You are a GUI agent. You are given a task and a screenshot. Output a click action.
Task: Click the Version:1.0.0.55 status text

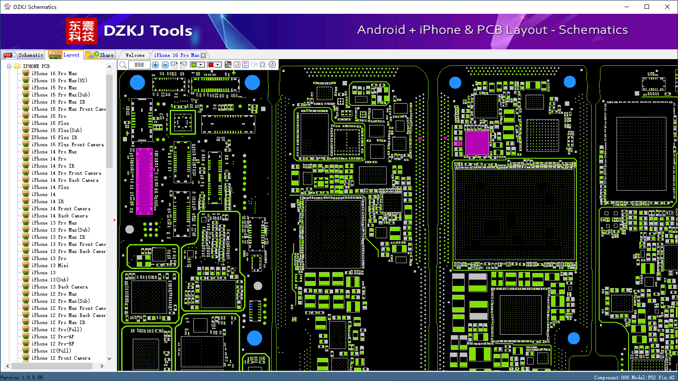[22, 377]
